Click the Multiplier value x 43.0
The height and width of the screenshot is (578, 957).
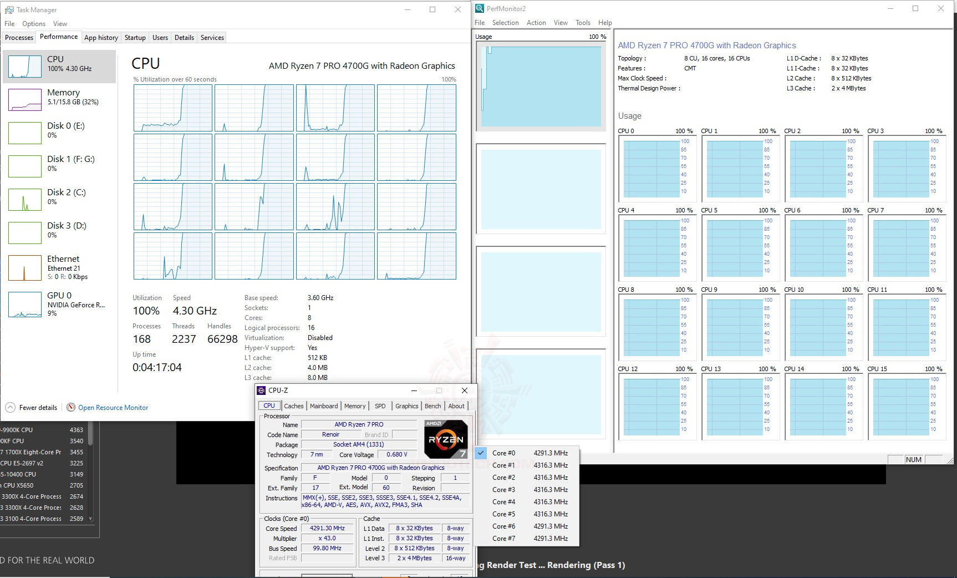click(327, 539)
